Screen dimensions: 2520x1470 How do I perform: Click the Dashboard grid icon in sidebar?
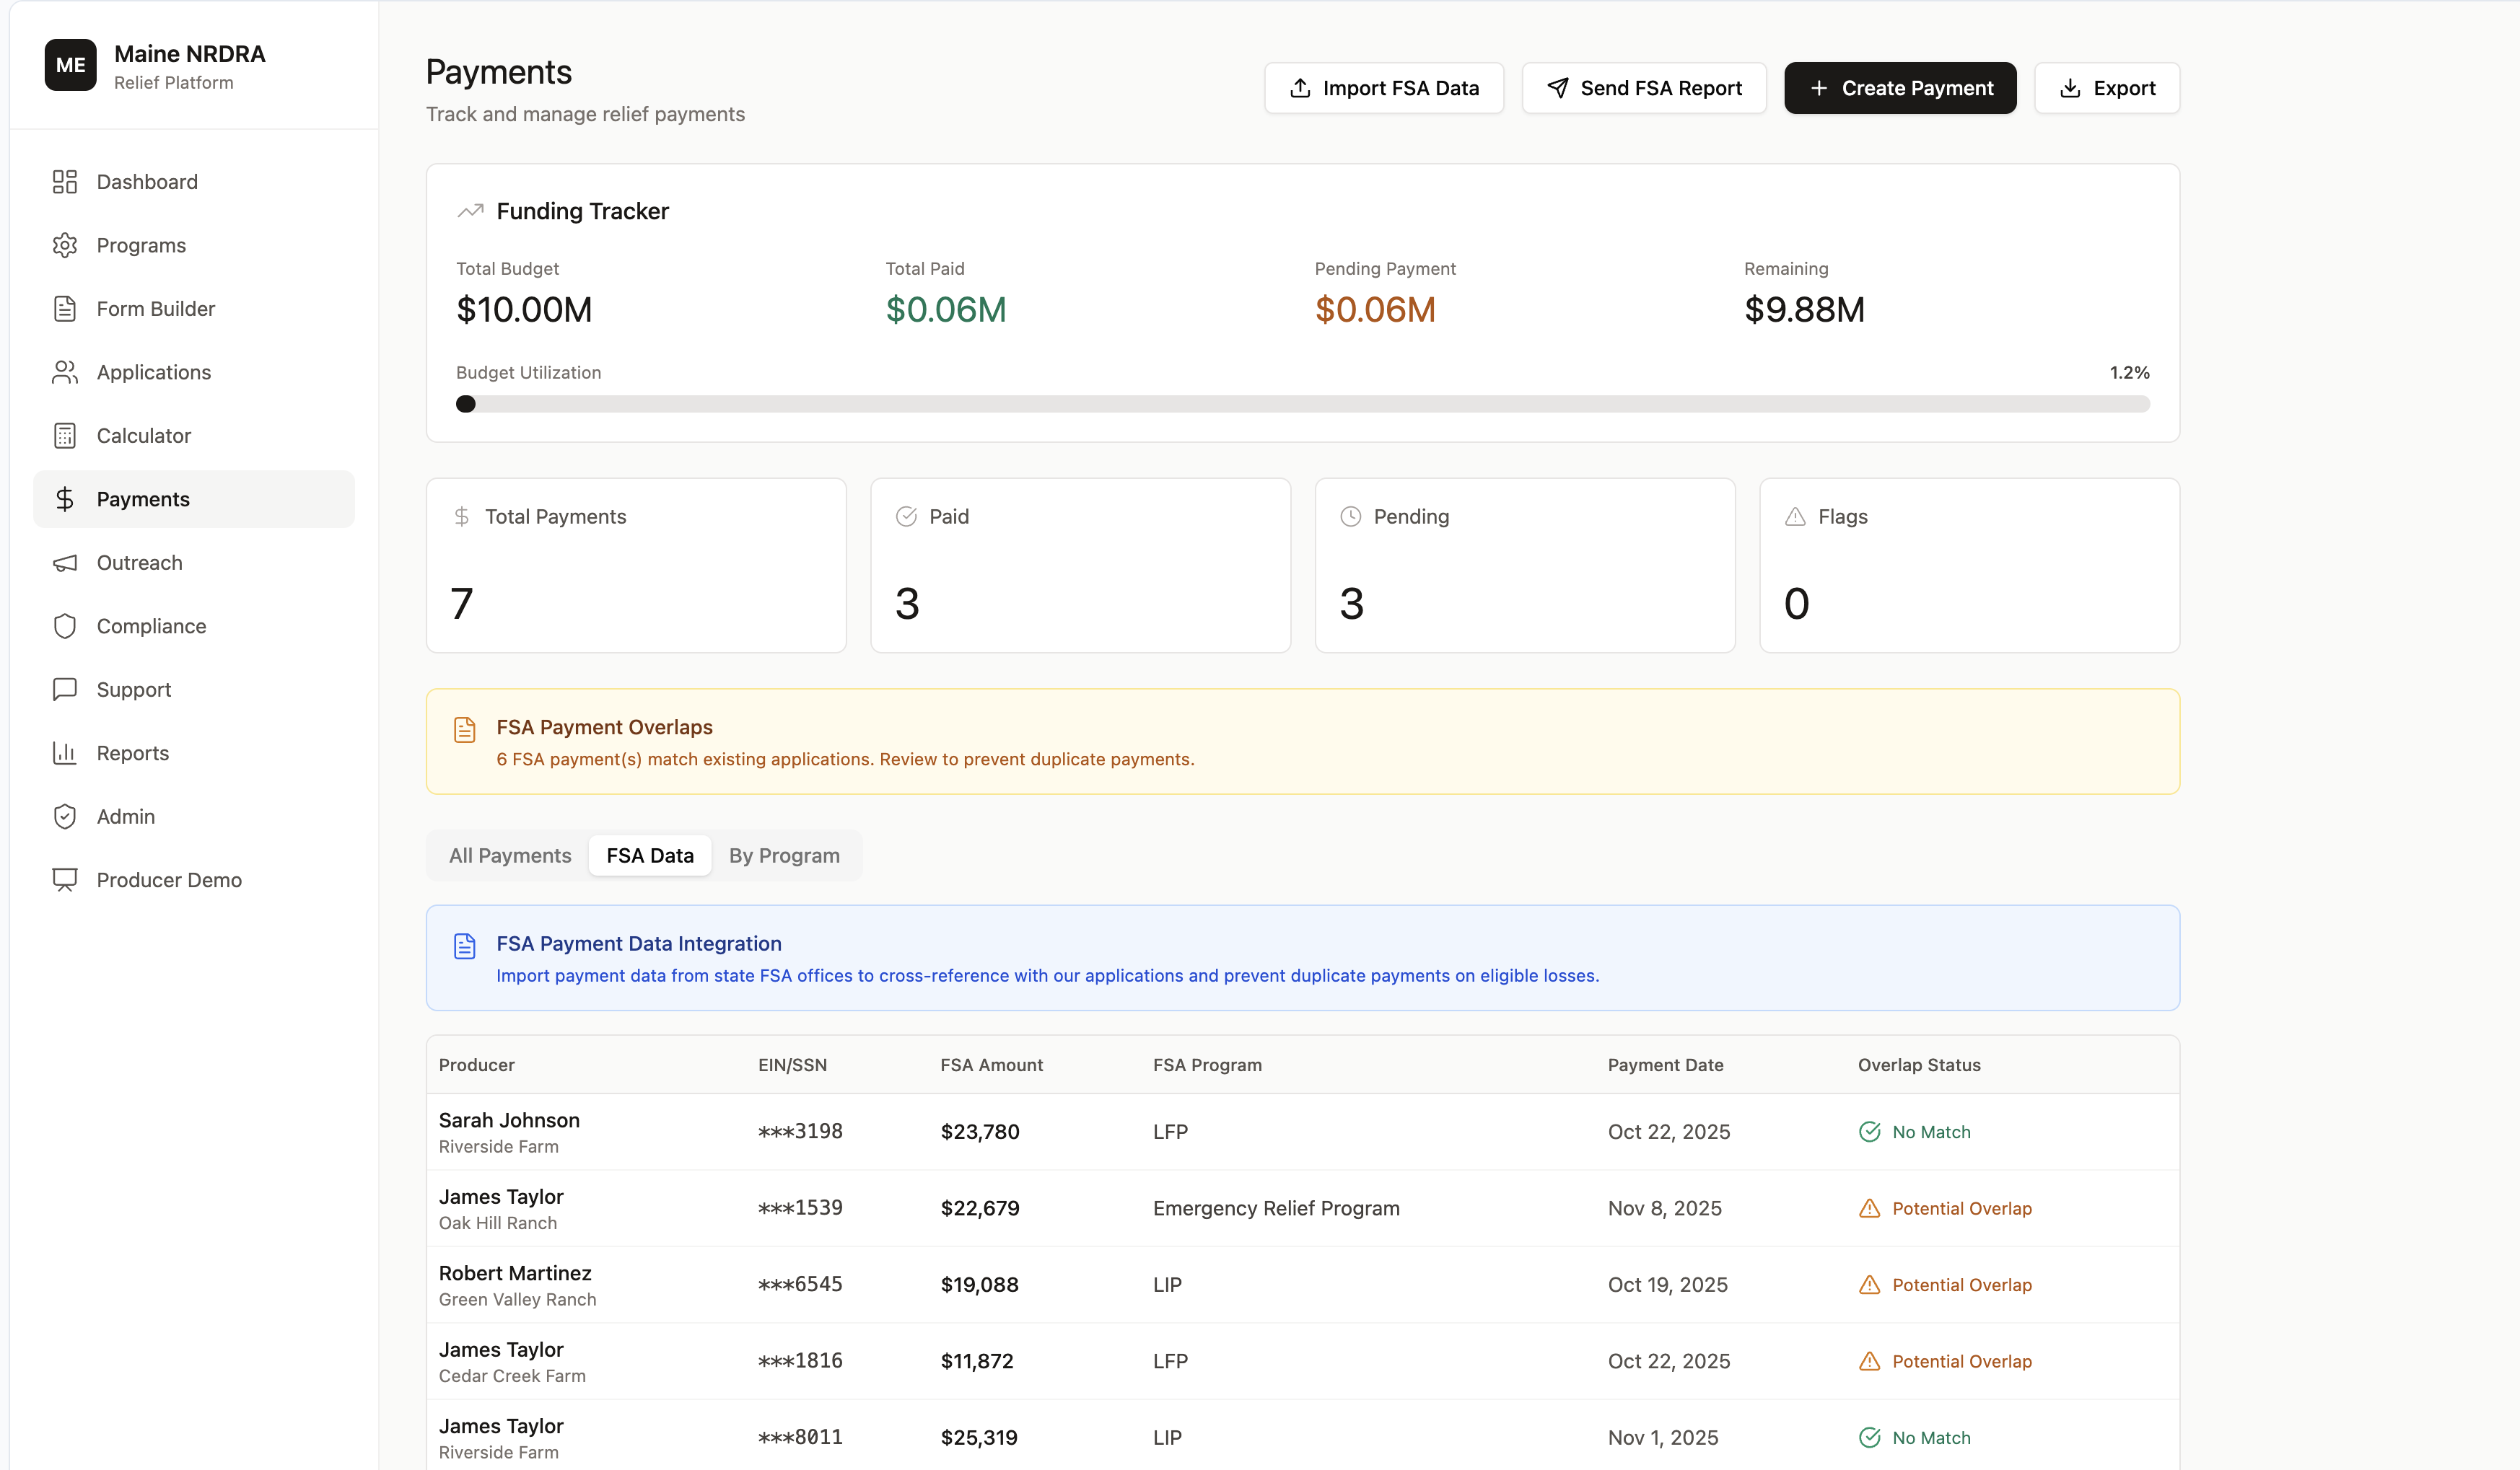coord(65,182)
